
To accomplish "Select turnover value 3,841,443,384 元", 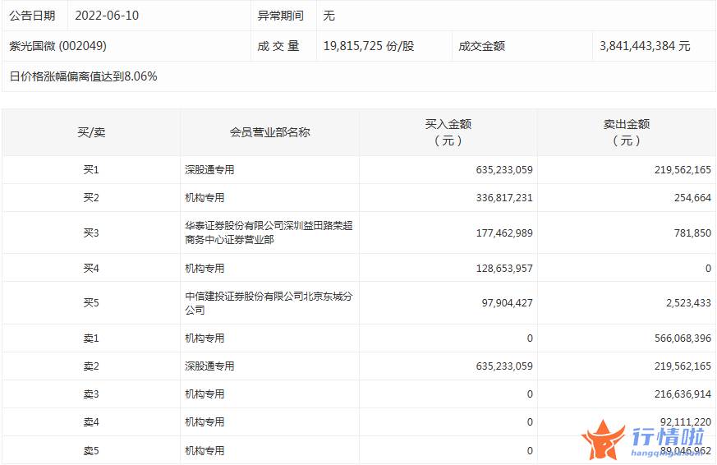I will click(645, 46).
